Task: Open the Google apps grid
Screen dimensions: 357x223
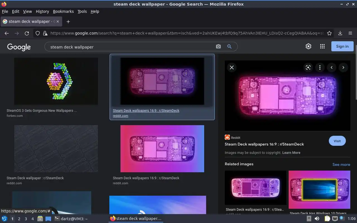Action: pyautogui.click(x=322, y=46)
